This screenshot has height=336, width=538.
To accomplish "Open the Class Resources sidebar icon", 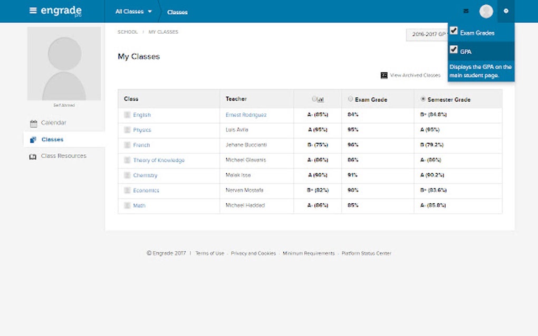I will coord(33,155).
